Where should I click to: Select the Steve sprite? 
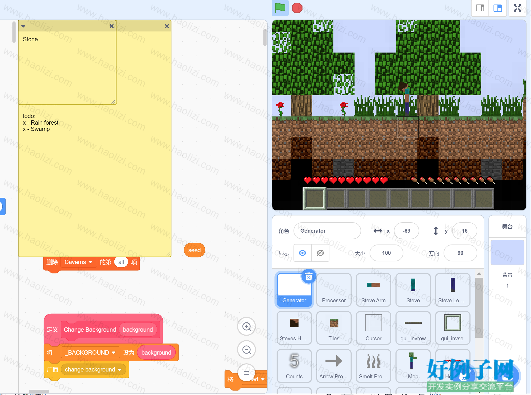413,290
